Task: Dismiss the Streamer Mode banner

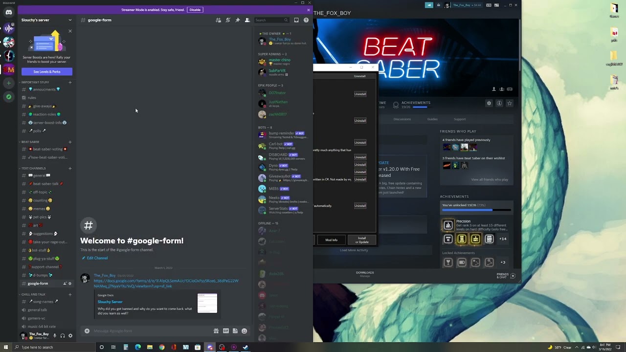Action: [308, 10]
